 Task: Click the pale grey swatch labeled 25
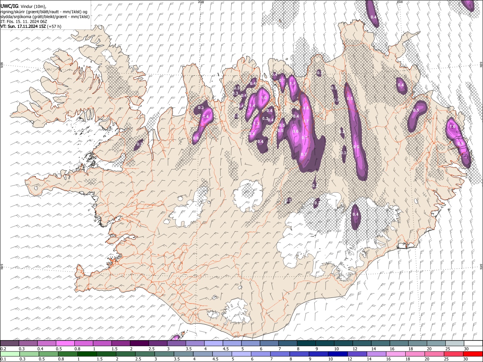[454, 343]
